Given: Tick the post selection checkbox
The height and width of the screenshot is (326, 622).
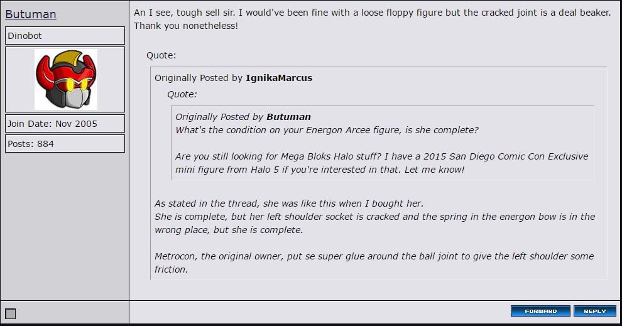Looking at the screenshot, I should pos(11,313).
